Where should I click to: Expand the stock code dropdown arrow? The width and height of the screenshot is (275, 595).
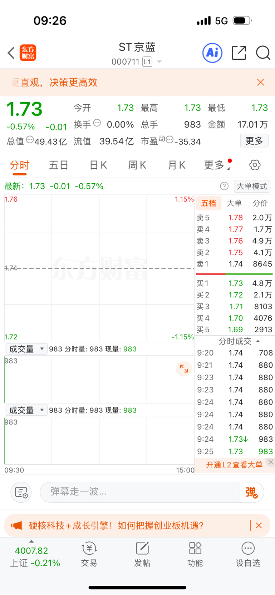pos(159,62)
